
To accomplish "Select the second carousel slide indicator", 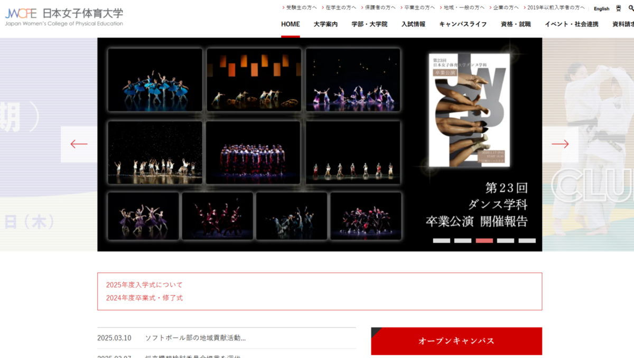I will pyautogui.click(x=463, y=241).
